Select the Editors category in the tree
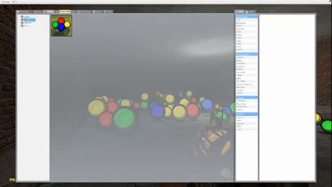The image size is (332, 187). pyautogui.click(x=26, y=17)
